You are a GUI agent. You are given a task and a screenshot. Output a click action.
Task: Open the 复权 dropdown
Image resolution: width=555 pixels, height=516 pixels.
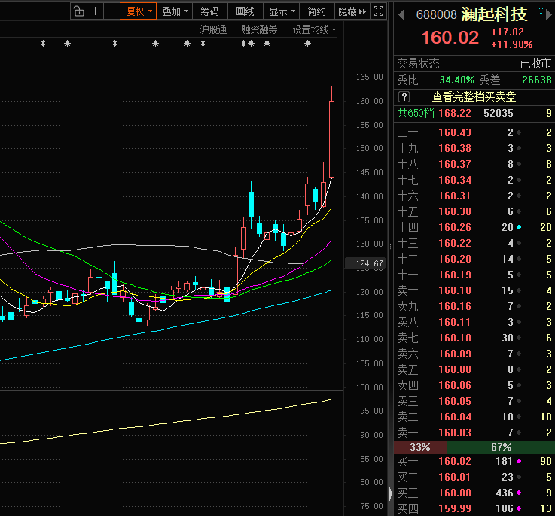click(139, 11)
